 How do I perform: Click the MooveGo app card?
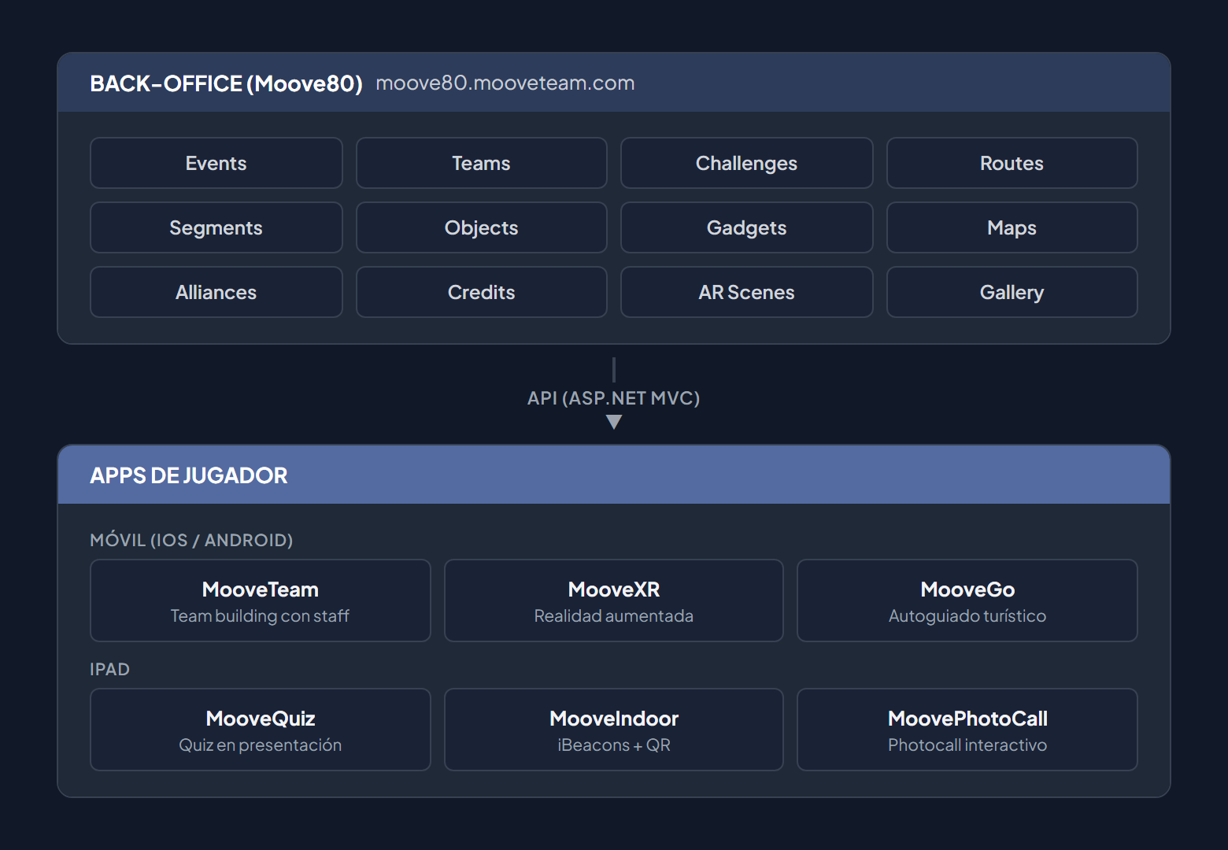coord(967,601)
